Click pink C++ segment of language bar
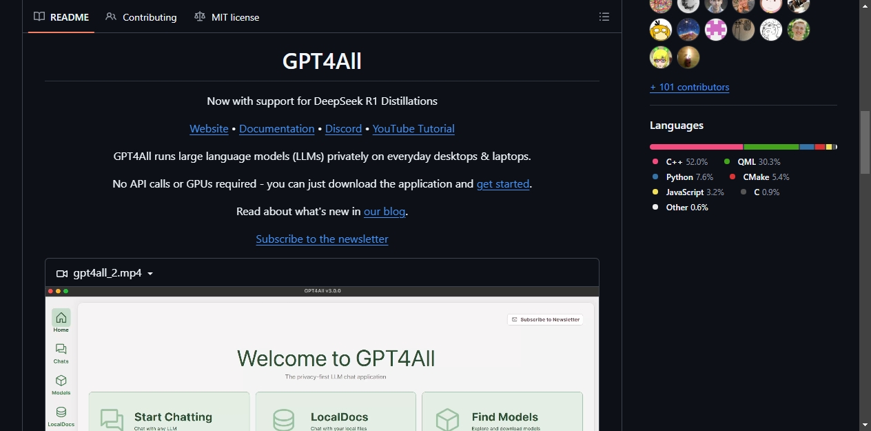Image resolution: width=871 pixels, height=431 pixels. (x=697, y=147)
